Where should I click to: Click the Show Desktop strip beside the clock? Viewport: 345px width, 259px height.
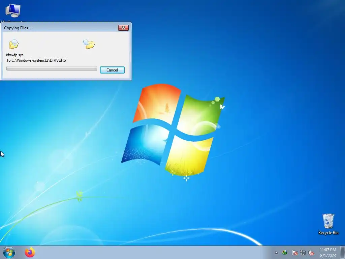(343, 252)
